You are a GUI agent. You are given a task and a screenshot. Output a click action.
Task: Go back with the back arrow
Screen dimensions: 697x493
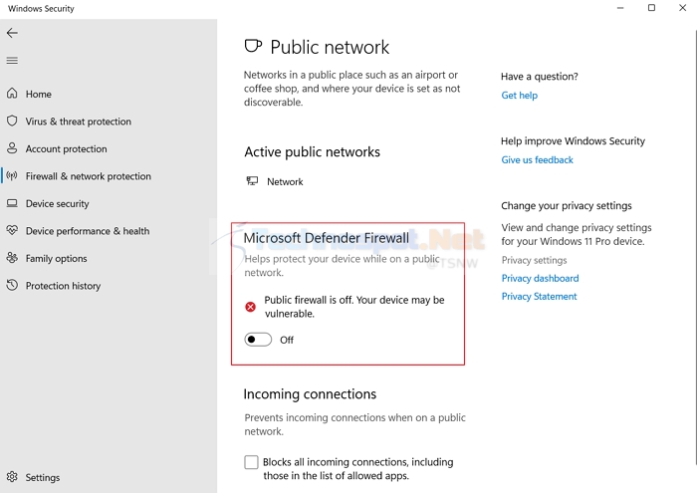12,33
